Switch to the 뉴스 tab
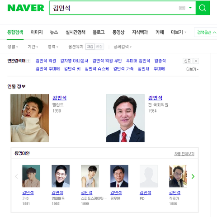The image size is (217, 217). pos(54,32)
